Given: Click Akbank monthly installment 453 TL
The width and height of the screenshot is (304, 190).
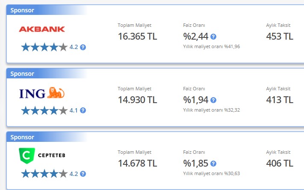Looking at the screenshot, I should (280, 37).
